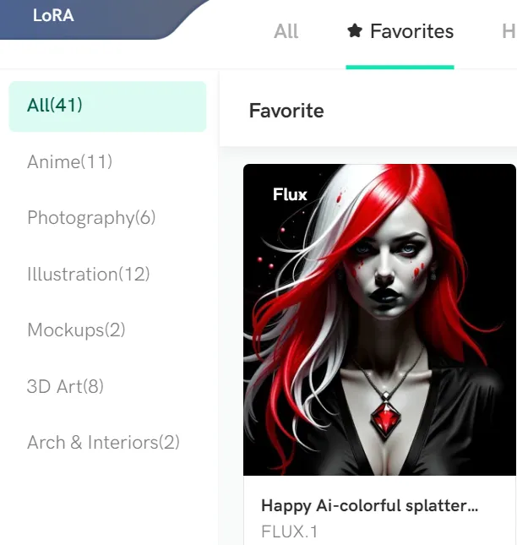Open Happy Ai-colorful splatter model title
Image resolution: width=517 pixels, height=545 pixels.
coord(370,506)
